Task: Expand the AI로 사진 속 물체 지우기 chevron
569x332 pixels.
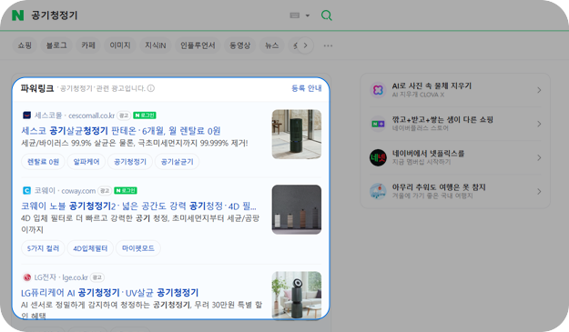Action: 539,90
